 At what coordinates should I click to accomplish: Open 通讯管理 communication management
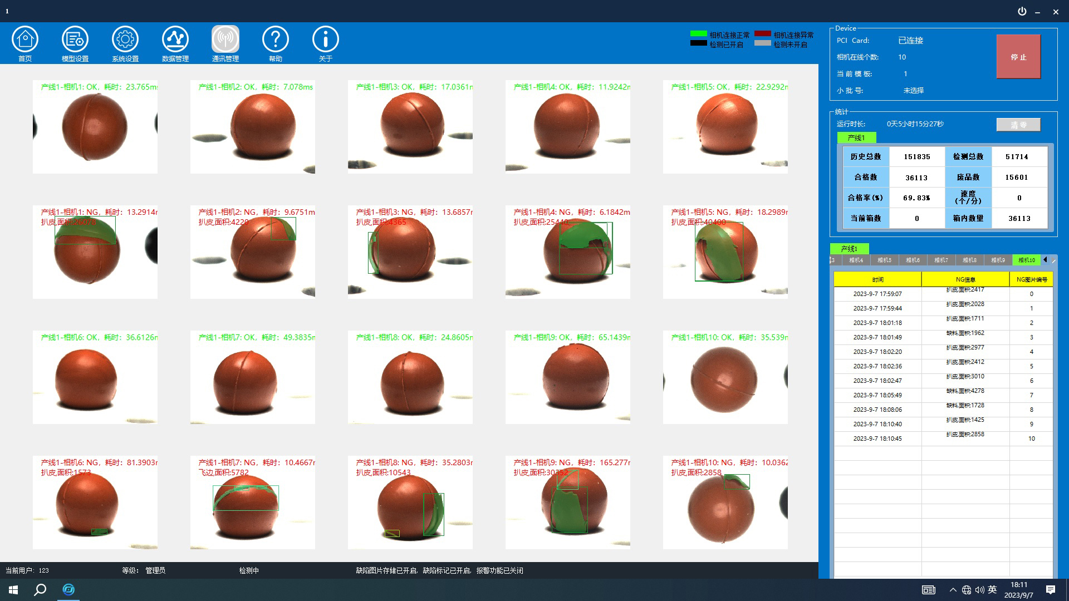coord(225,40)
